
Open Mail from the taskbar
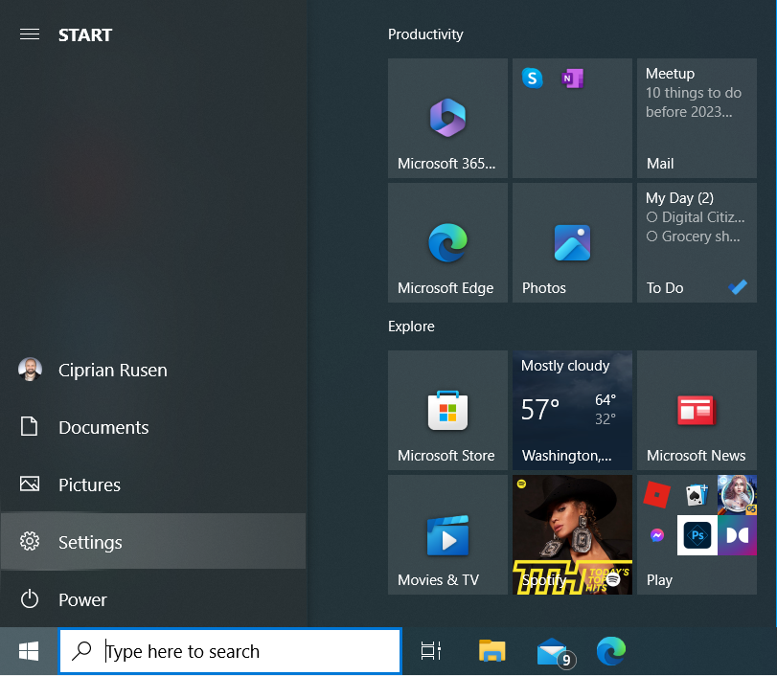click(x=556, y=652)
